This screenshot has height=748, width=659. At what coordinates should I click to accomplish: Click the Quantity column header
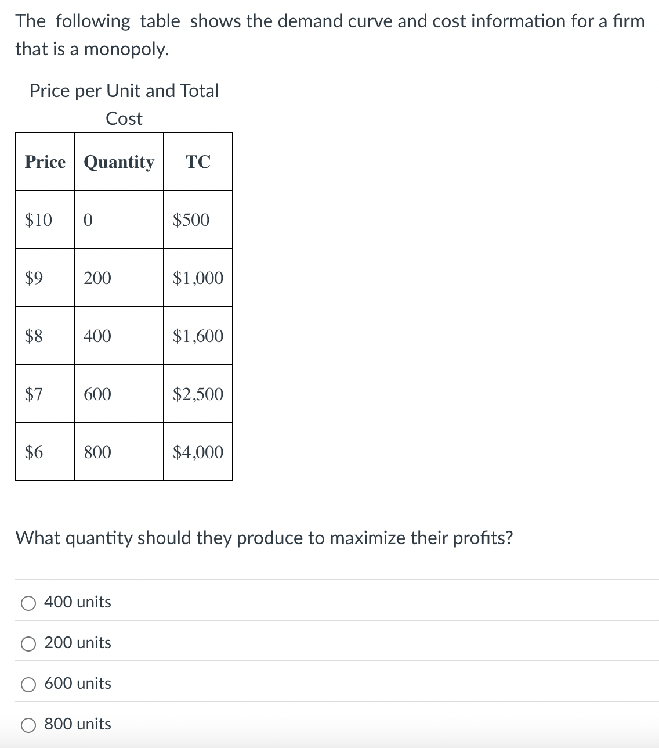click(118, 163)
